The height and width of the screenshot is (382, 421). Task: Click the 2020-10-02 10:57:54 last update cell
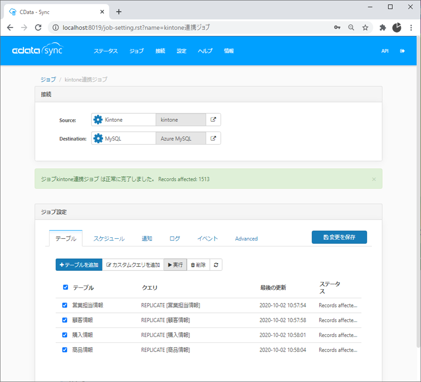tap(283, 305)
